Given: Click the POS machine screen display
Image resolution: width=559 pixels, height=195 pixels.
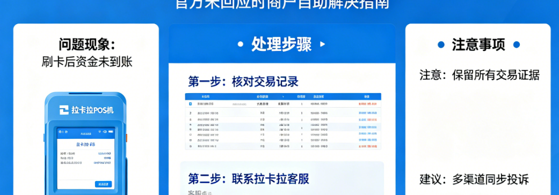Looking at the screenshot, I should (86, 159).
